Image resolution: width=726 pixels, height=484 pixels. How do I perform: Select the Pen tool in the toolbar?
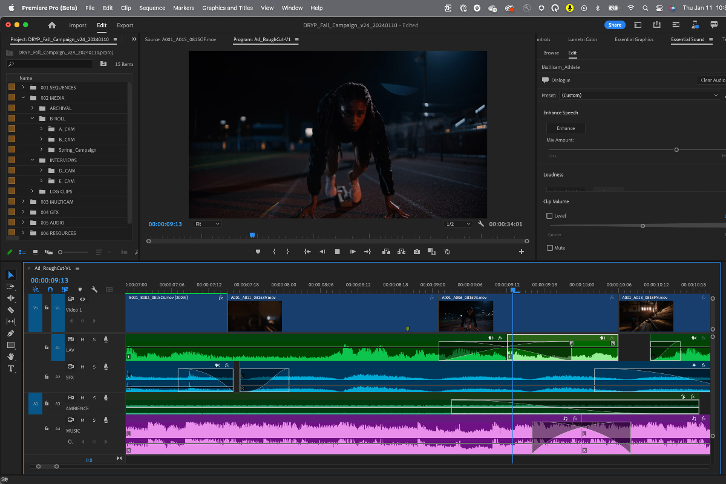[x=11, y=333]
